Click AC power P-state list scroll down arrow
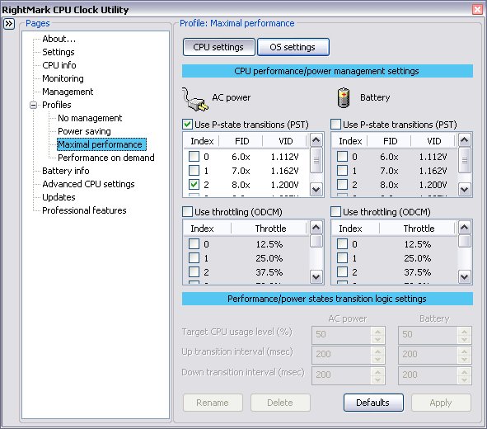 point(316,189)
